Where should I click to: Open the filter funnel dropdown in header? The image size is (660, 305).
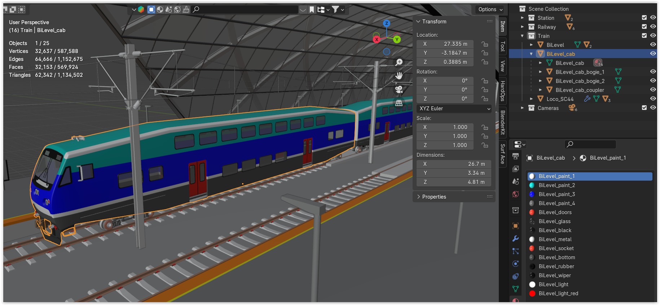338,10
